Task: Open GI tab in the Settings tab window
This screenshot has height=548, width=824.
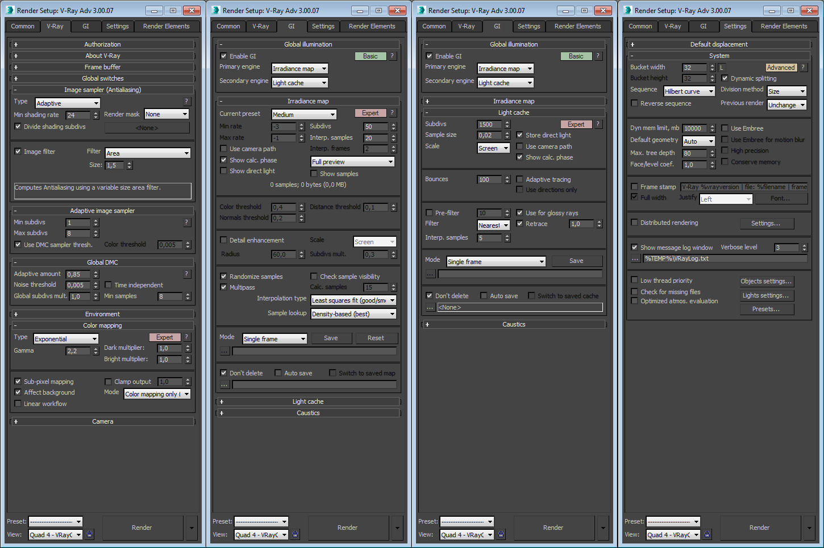Action: click(704, 26)
